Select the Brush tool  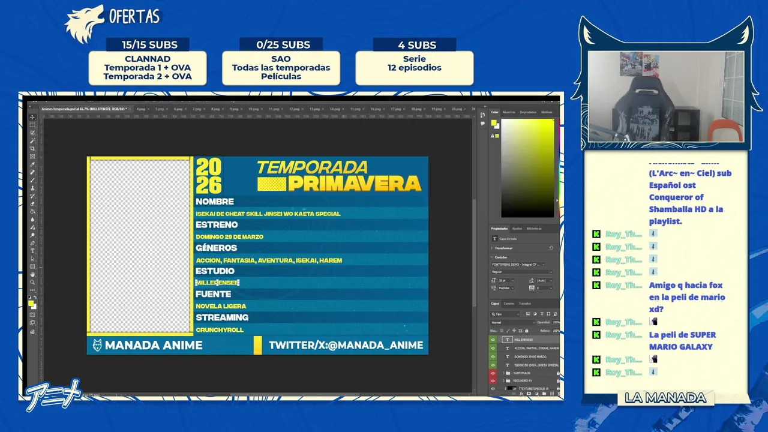(32, 180)
